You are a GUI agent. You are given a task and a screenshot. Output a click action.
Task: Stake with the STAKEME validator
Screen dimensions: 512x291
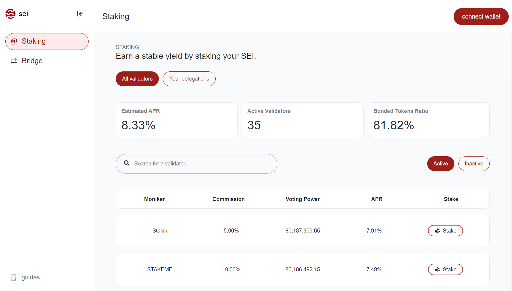pos(446,269)
